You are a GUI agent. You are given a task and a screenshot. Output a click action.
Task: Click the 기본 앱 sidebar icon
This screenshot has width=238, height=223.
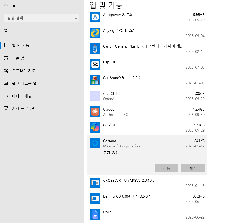[x=6, y=58]
